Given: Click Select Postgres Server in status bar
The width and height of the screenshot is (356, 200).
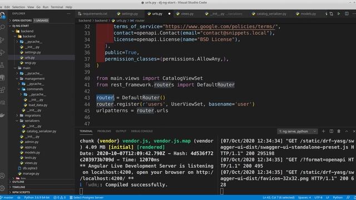Looking at the screenshot, I should pyautogui.click(x=87, y=198).
